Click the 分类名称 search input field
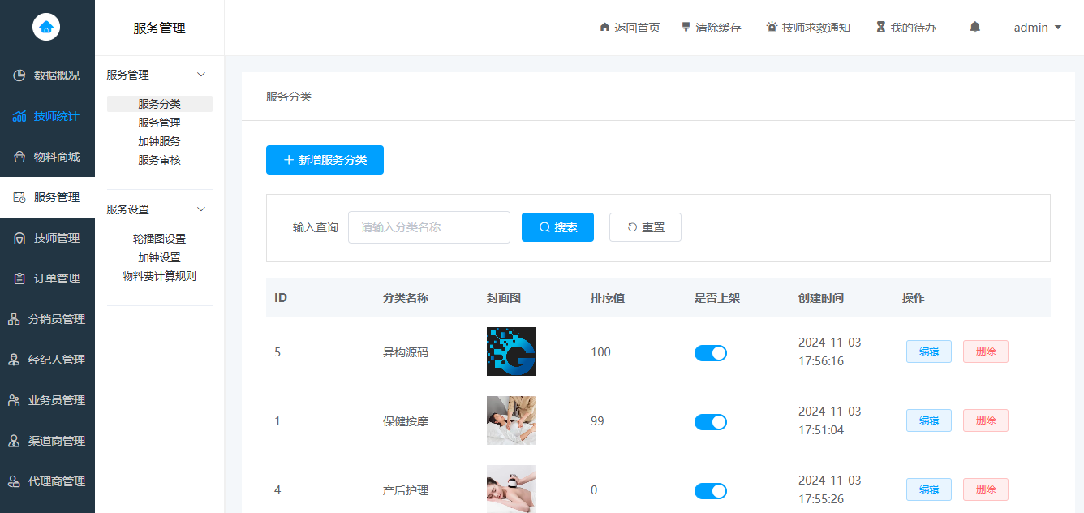The height and width of the screenshot is (513, 1084). [428, 227]
